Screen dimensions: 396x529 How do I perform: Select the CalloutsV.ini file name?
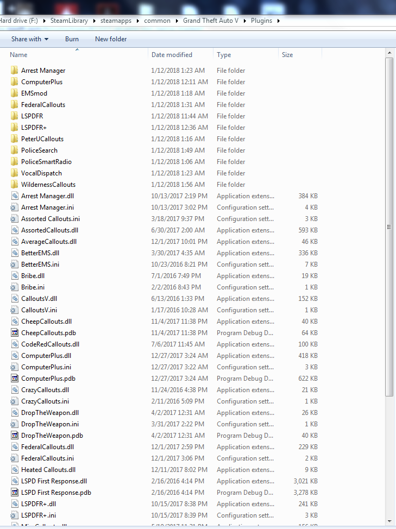(39, 310)
